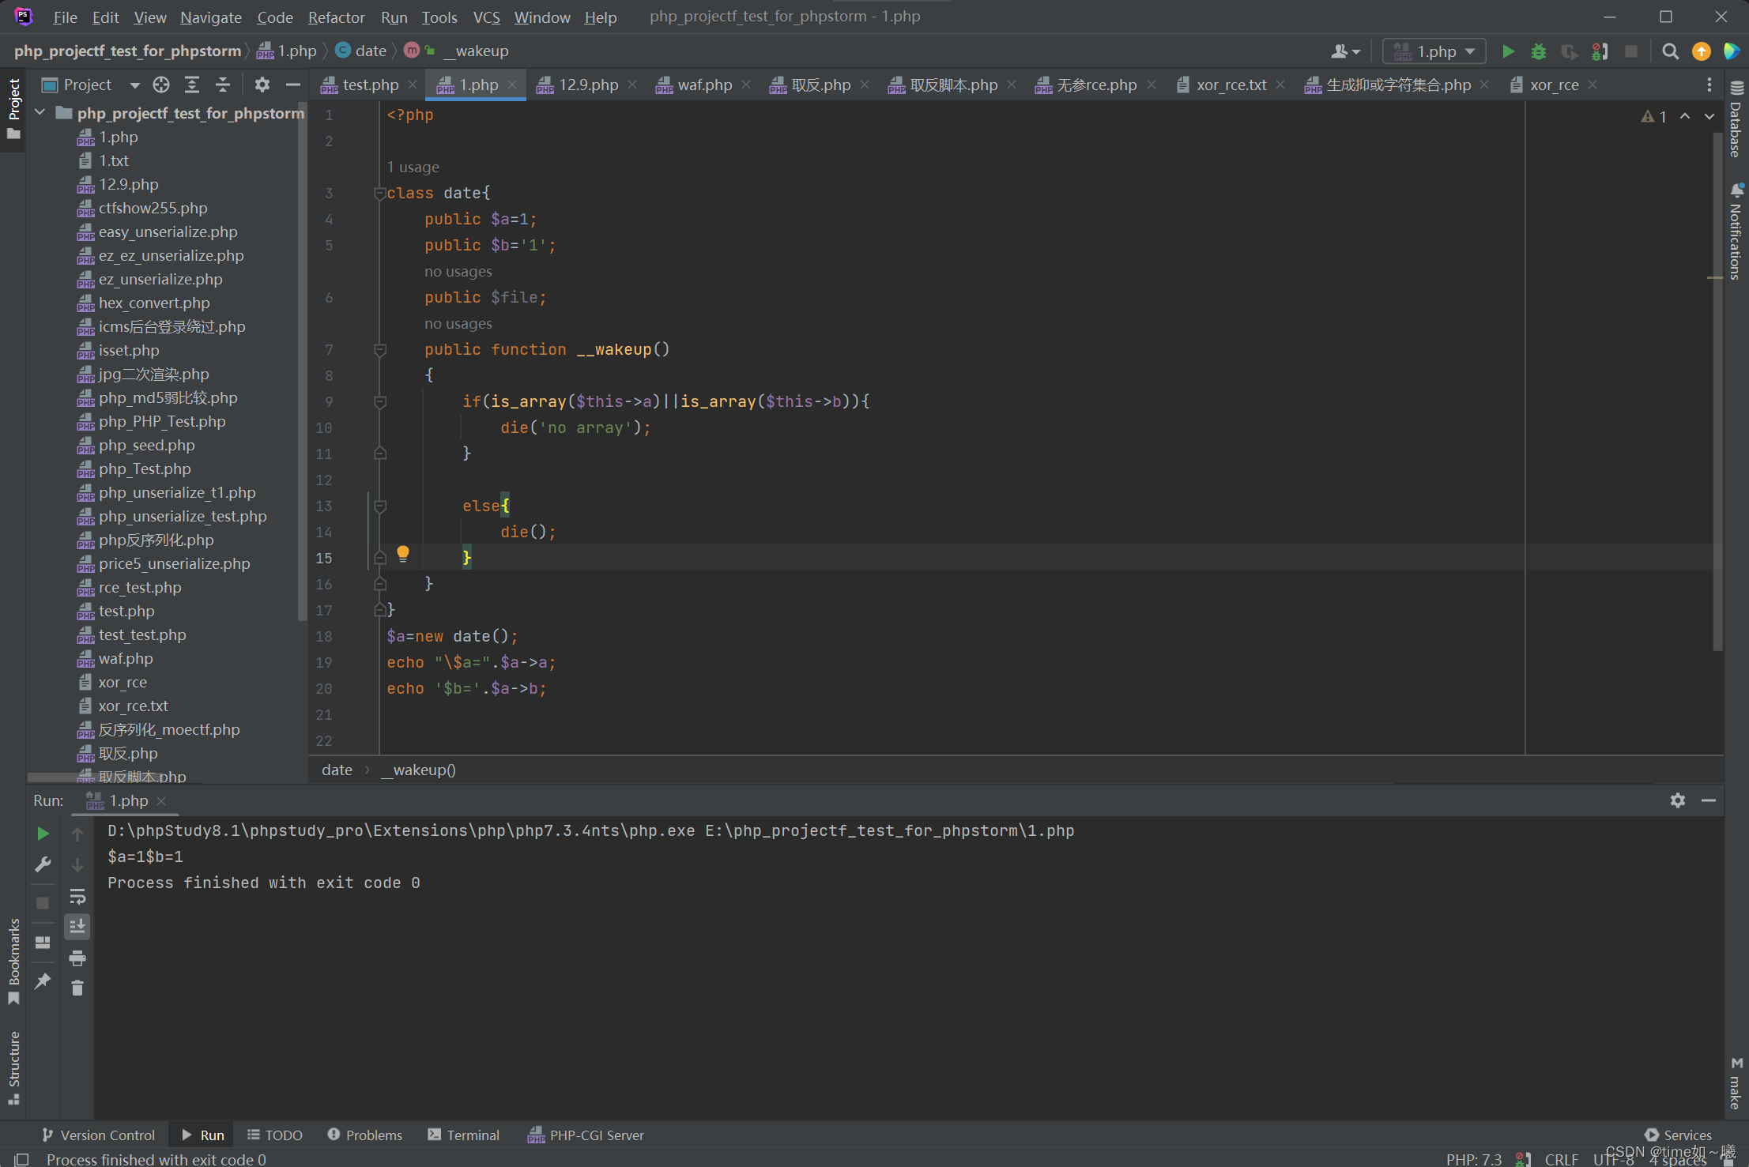Open the warning inspections indicator
The width and height of the screenshot is (1749, 1167).
point(1653,116)
